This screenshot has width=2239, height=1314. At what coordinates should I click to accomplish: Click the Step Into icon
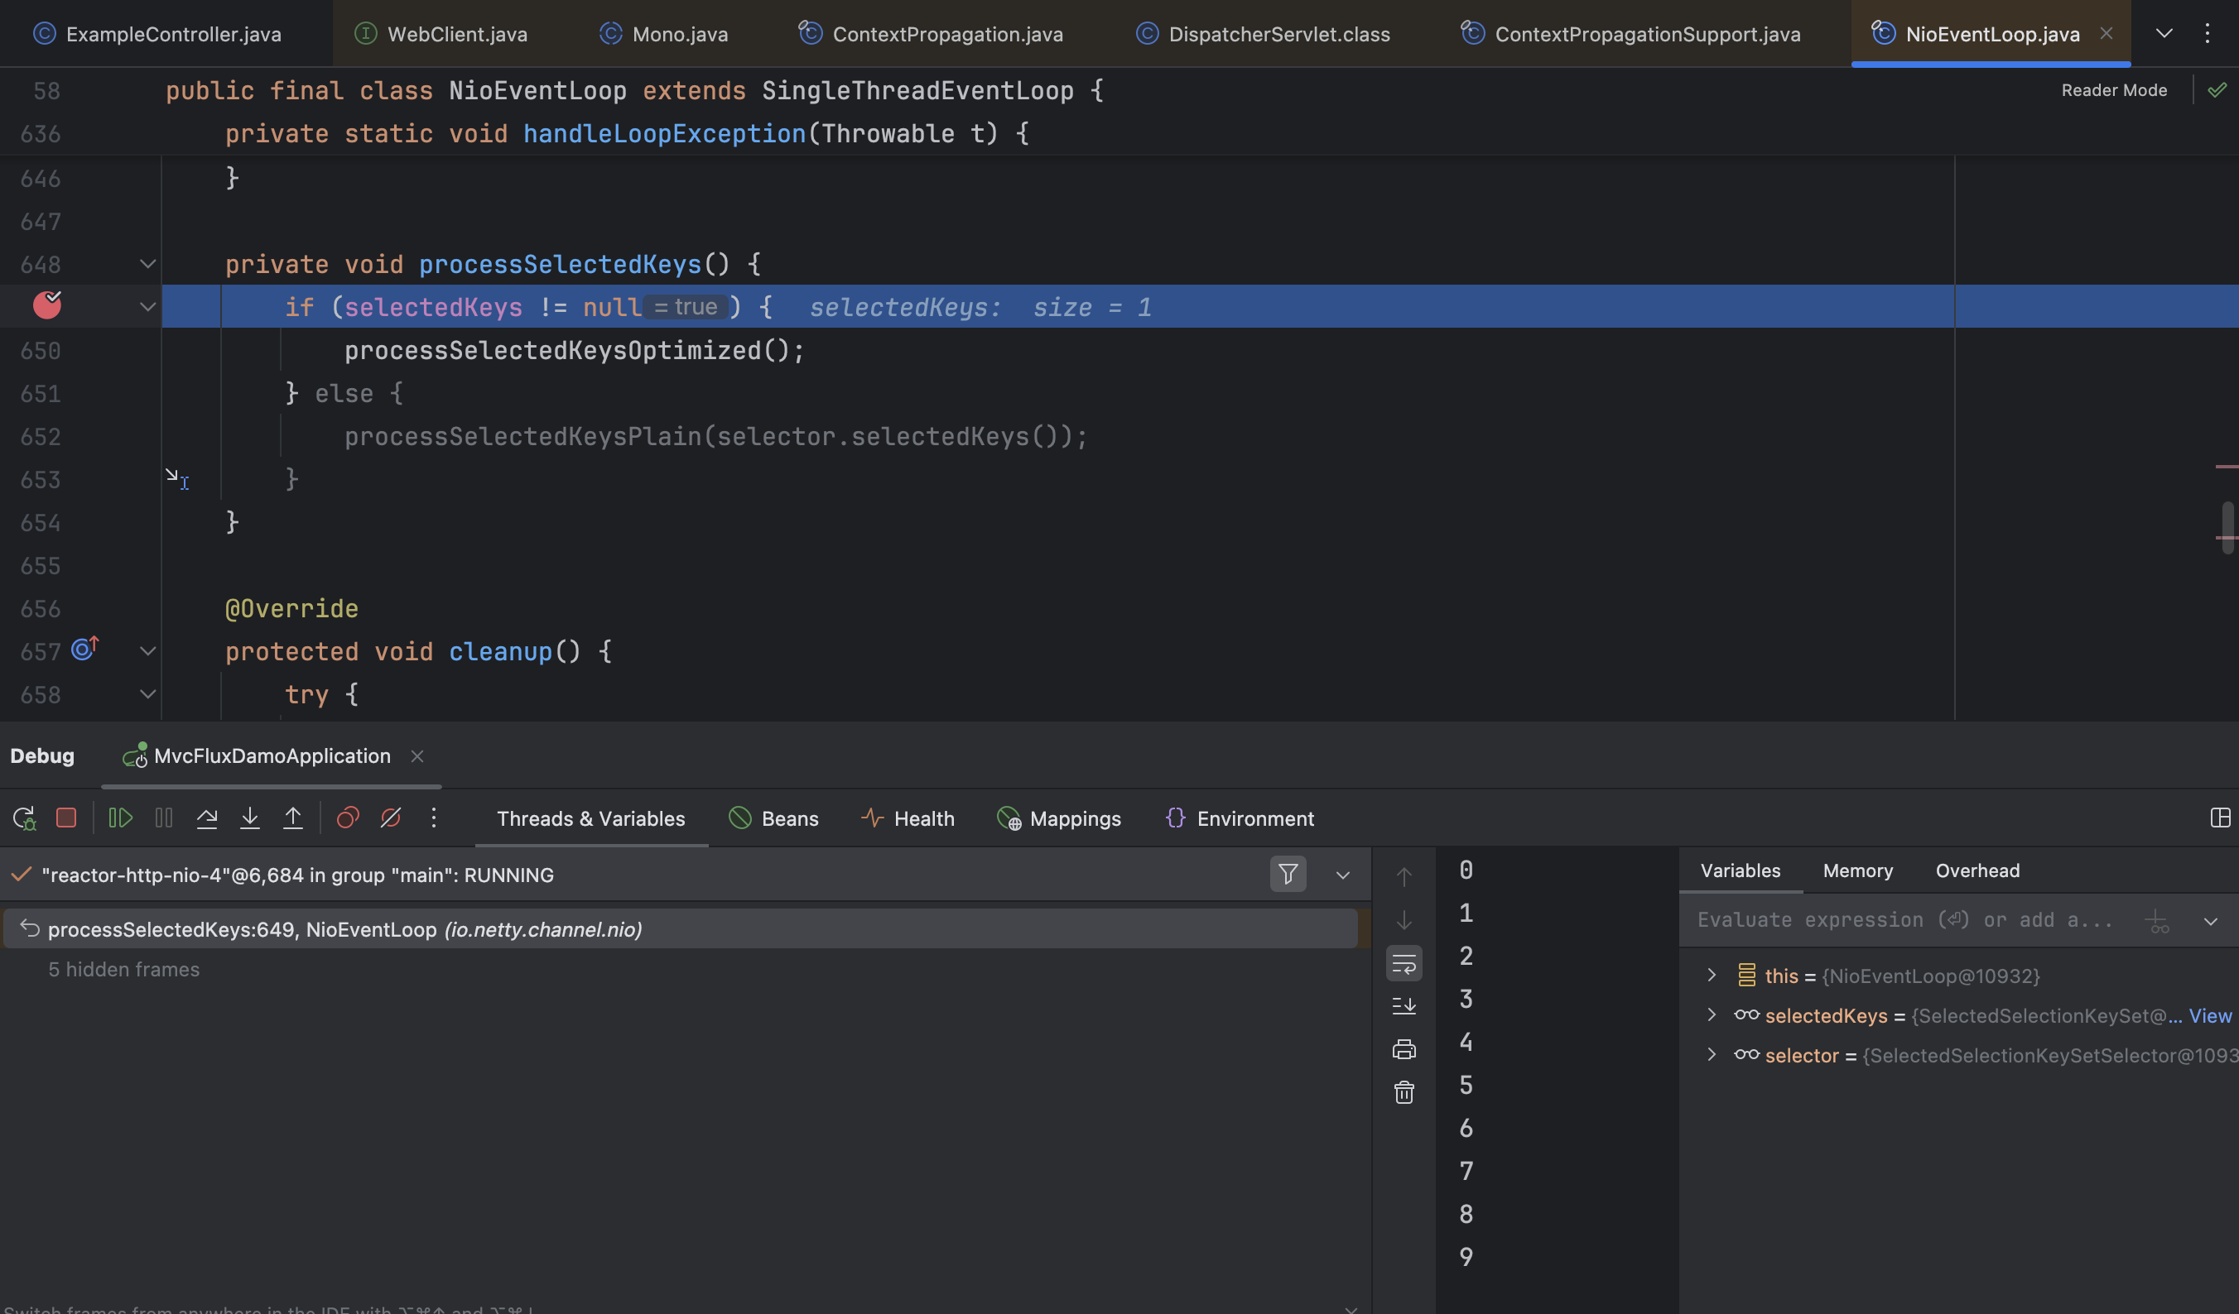coord(250,818)
